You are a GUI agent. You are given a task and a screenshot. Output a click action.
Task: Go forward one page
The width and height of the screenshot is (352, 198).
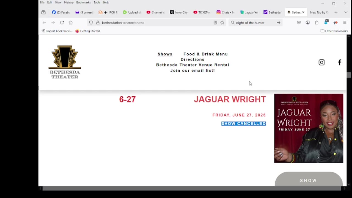point(53,23)
